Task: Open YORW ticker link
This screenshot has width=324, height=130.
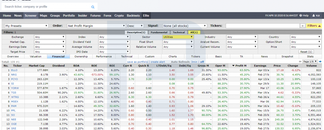Action: [x=15, y=88]
